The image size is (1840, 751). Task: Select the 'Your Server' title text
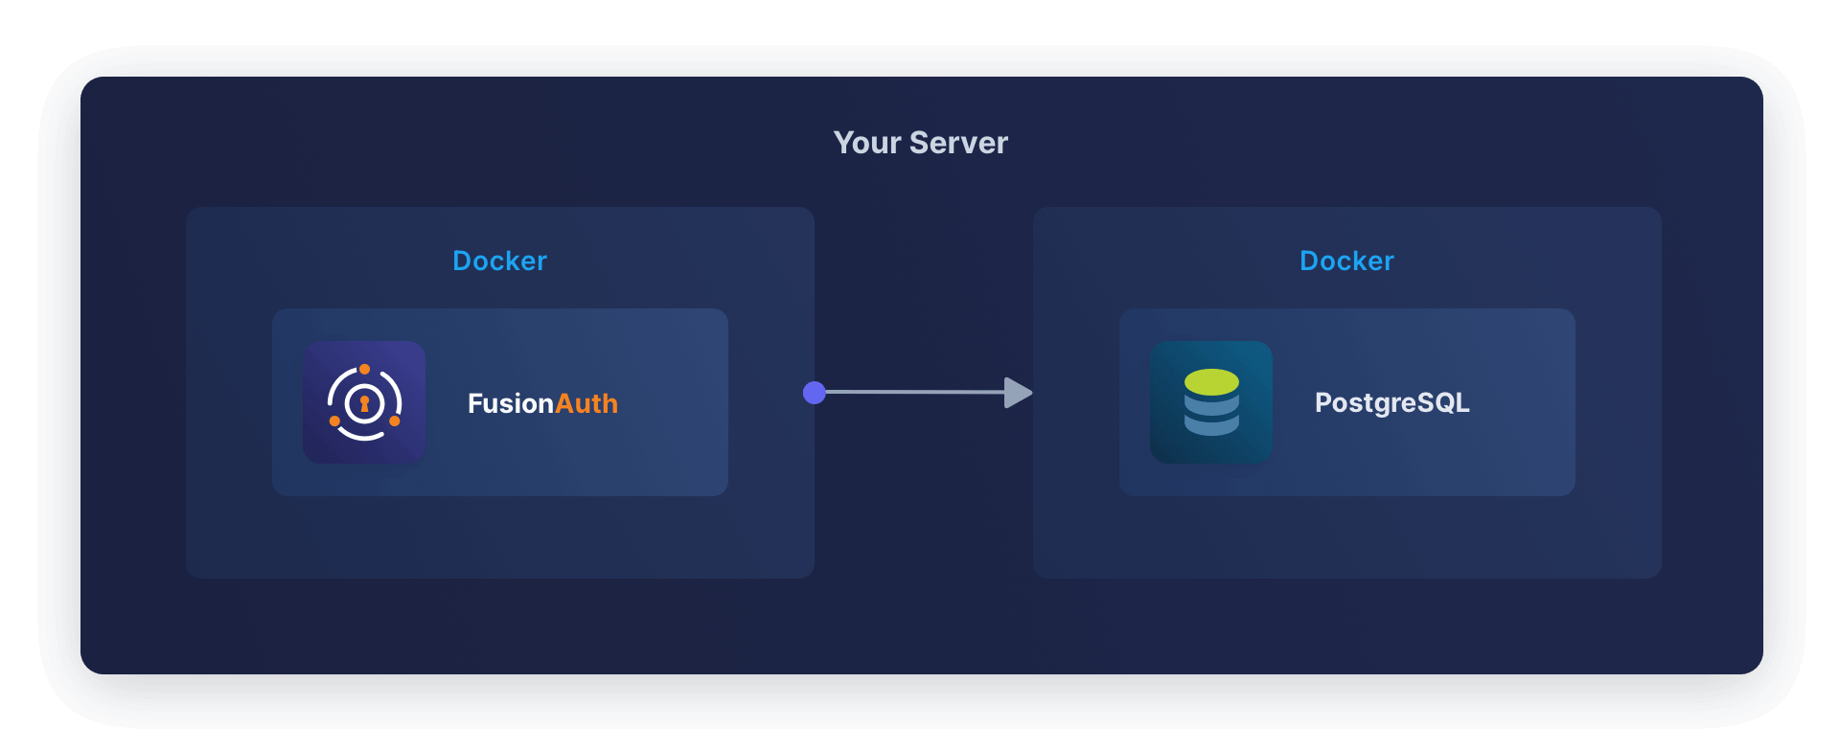pyautogui.click(x=921, y=143)
